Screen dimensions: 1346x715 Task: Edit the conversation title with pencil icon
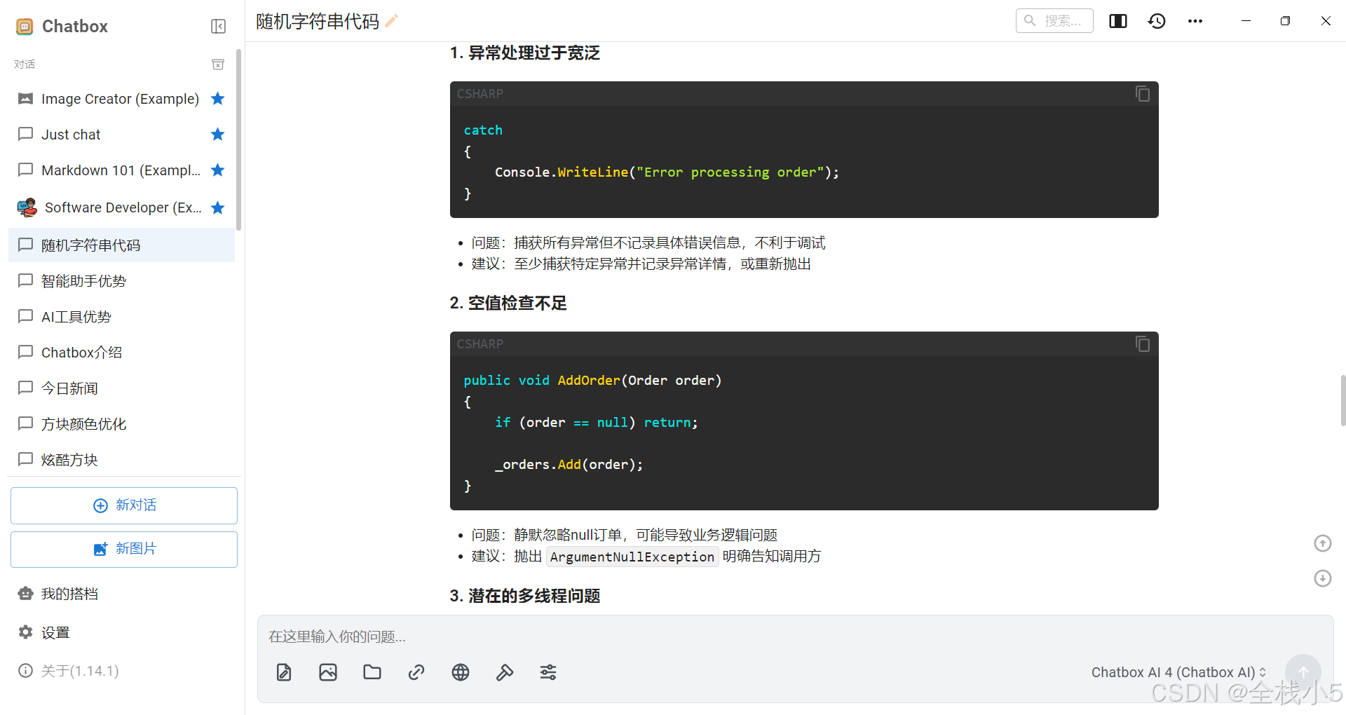point(392,21)
